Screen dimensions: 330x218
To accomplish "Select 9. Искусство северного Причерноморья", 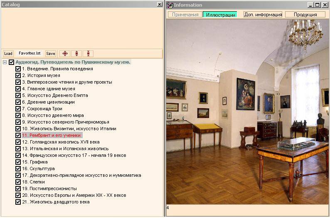I will tap(65, 122).
